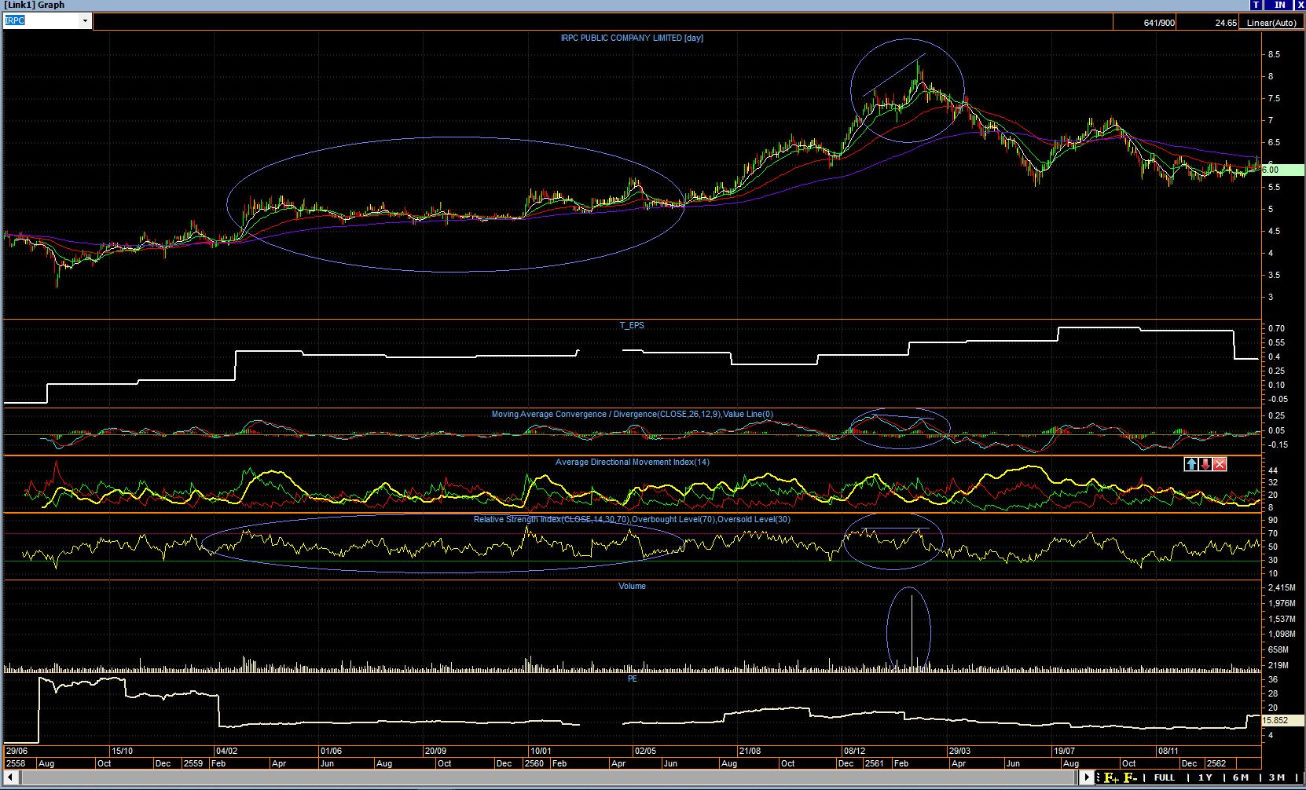Click the F+ zoom in icon
Image resolution: width=1306 pixels, height=790 pixels.
pos(1111,777)
